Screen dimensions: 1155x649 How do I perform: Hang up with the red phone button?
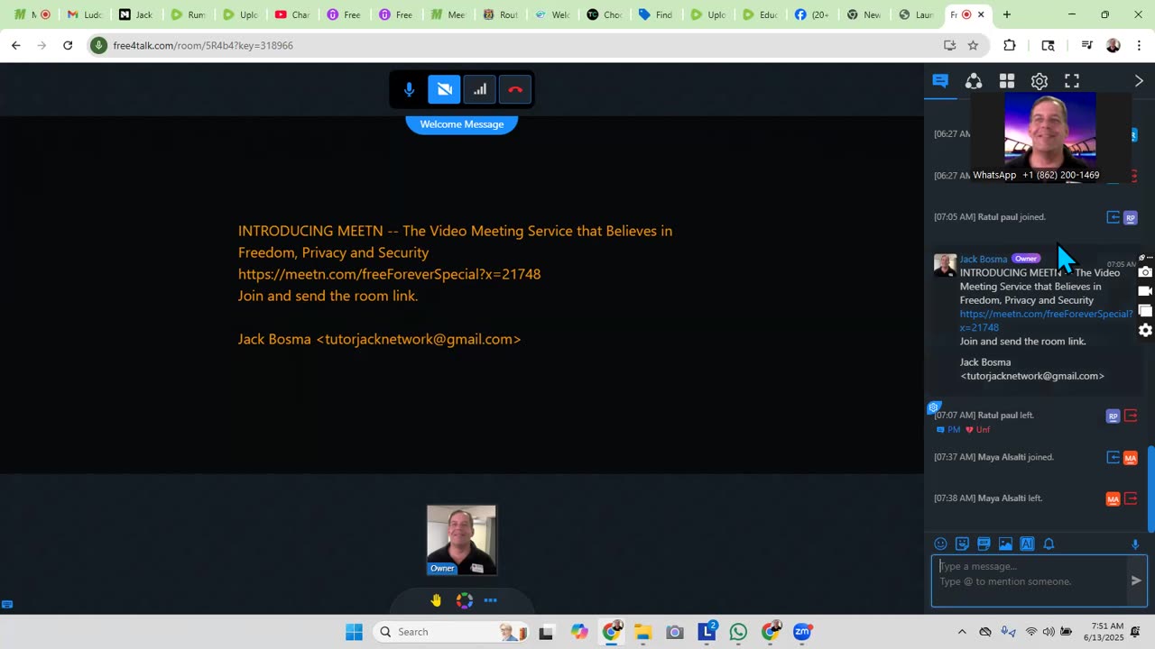[x=515, y=89]
